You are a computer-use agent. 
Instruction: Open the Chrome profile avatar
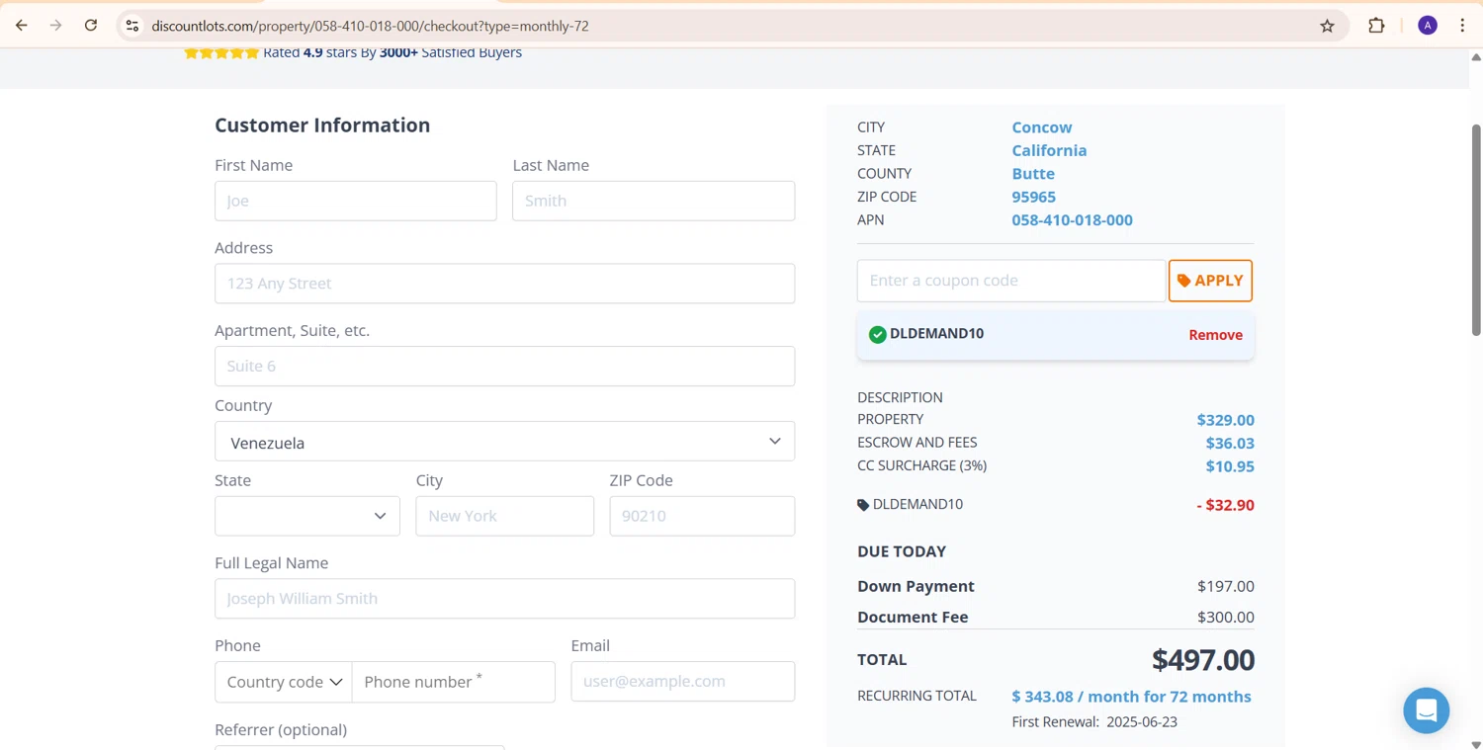click(x=1428, y=26)
